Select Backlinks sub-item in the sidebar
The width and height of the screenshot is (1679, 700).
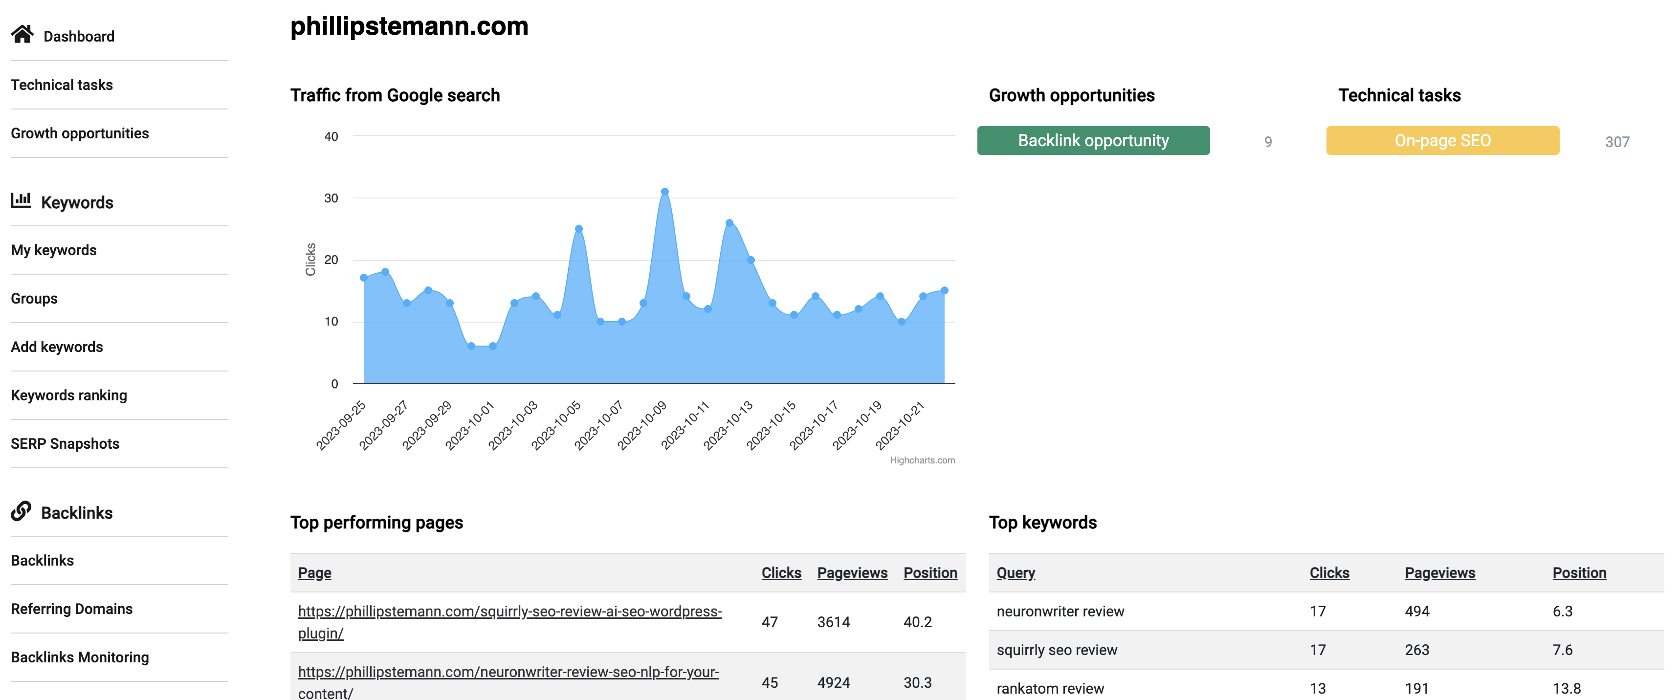pos(43,561)
